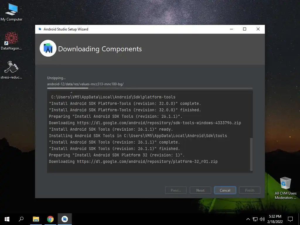The image size is (300, 225).
Task: Open taskbar search magnifier
Action: point(21,219)
